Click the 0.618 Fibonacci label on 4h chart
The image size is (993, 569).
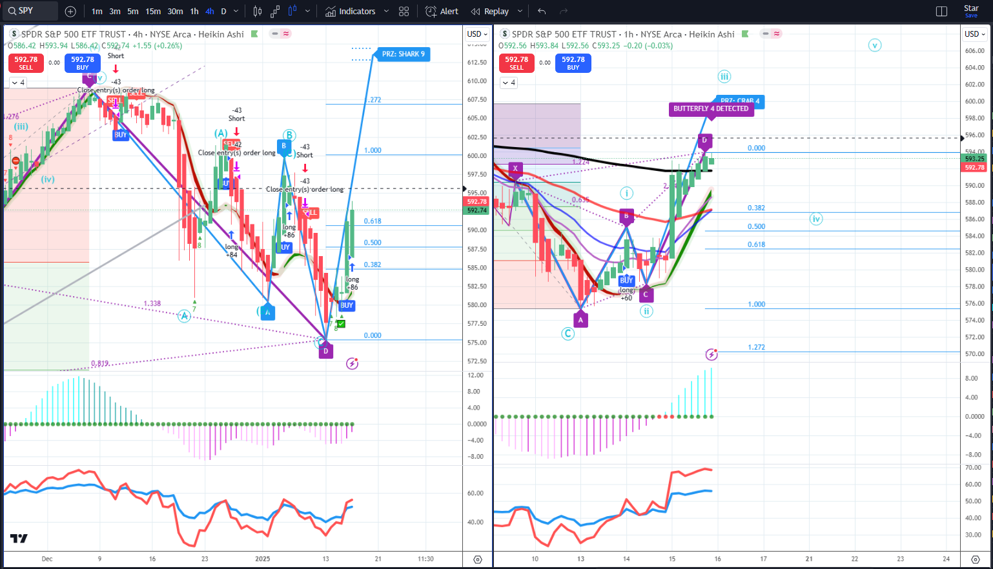pos(373,221)
